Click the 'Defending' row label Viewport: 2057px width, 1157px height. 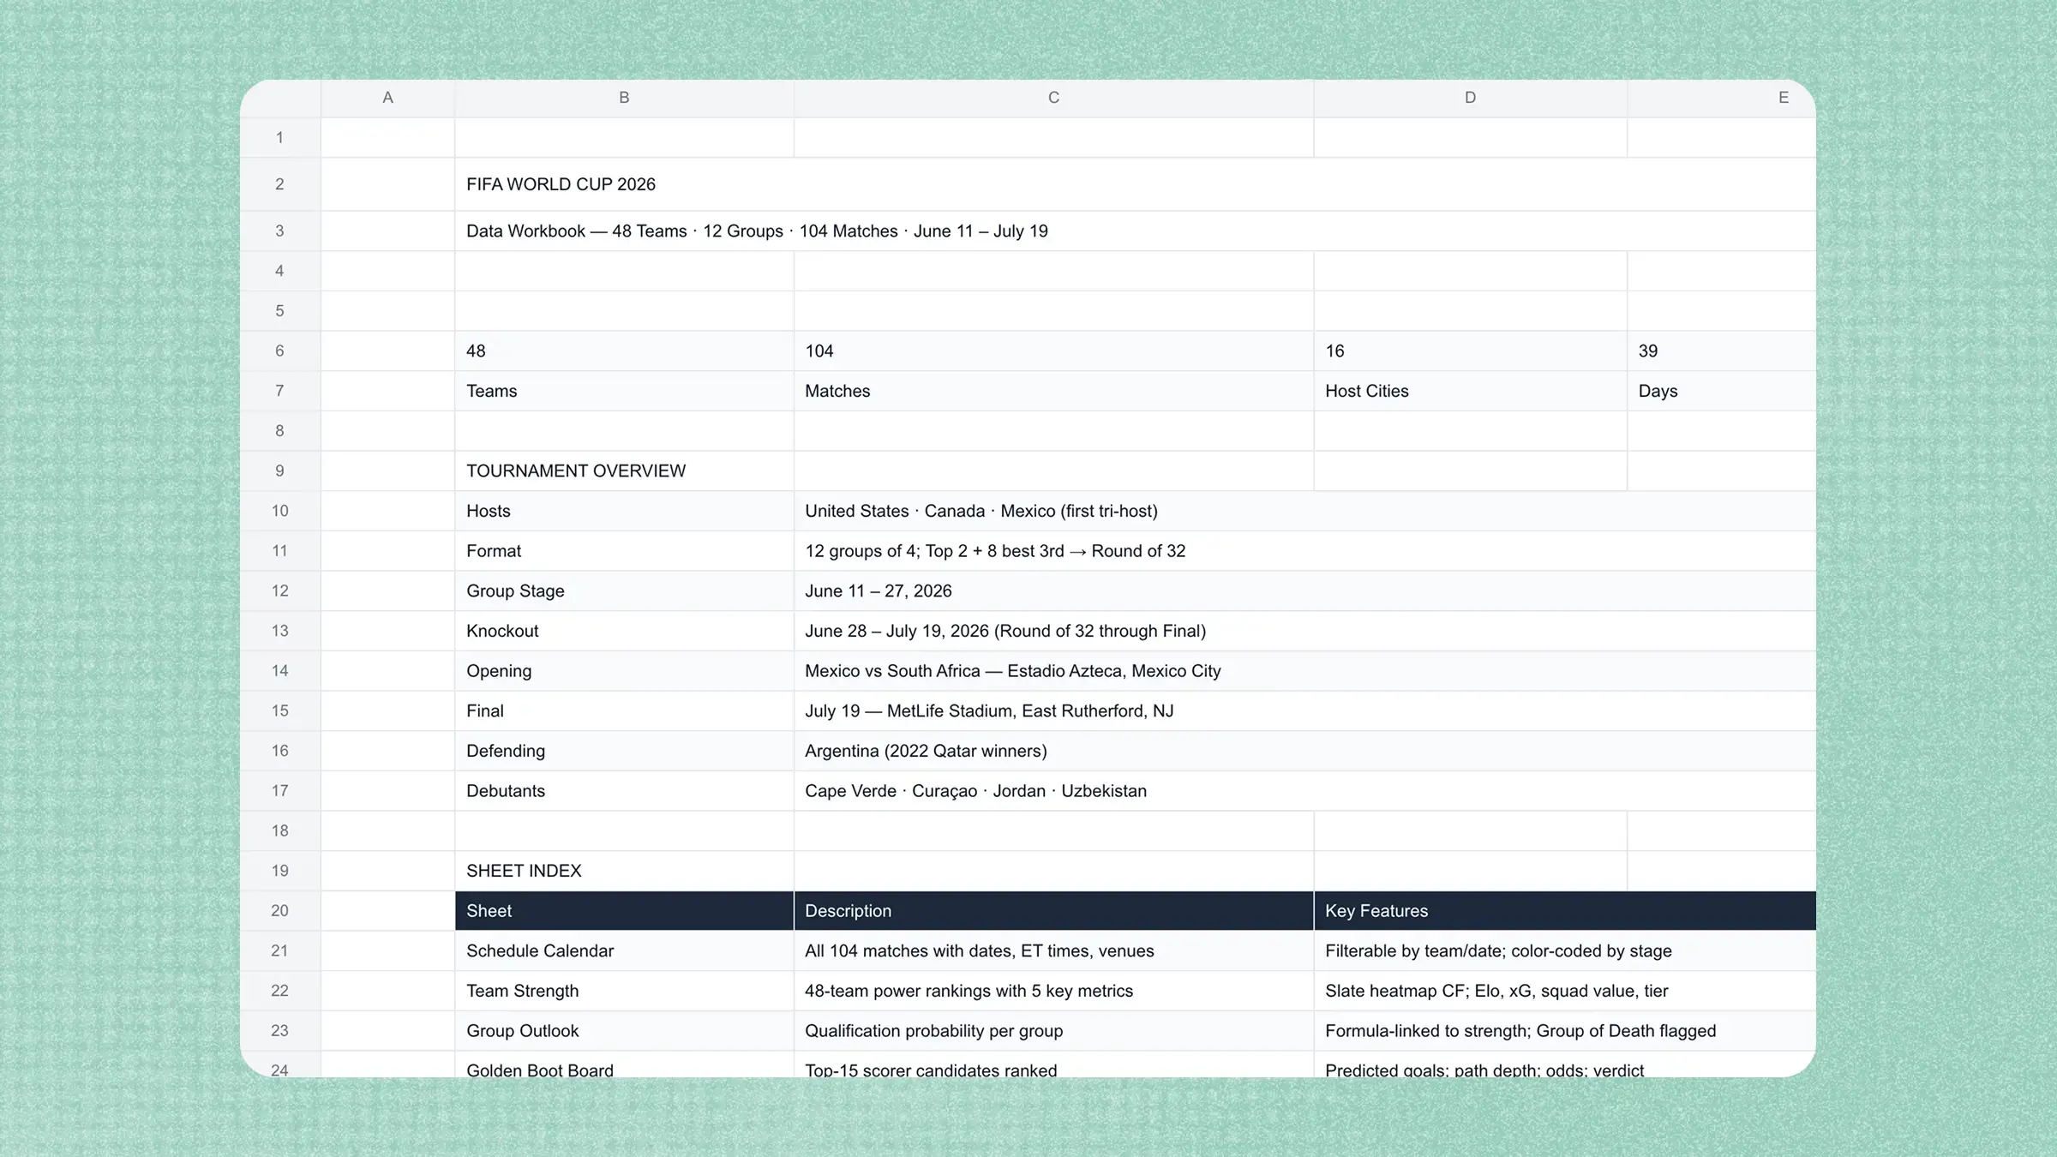624,751
